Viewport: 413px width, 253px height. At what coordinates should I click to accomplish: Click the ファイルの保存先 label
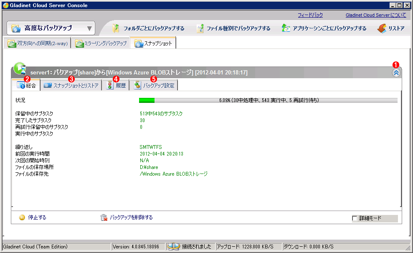pos(32,174)
